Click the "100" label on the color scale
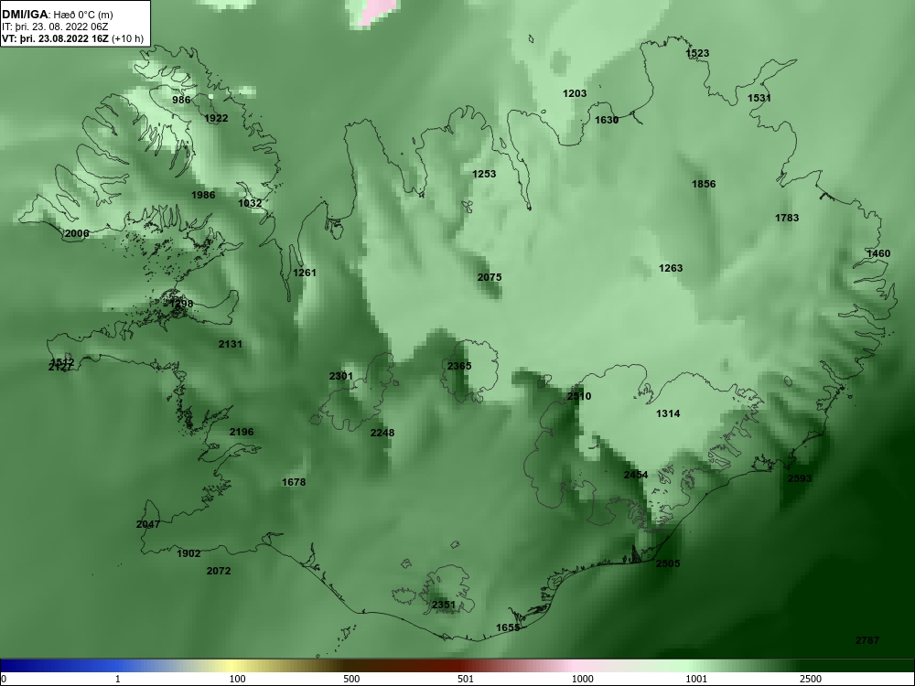Screen dimensions: 915x686 click(x=238, y=679)
